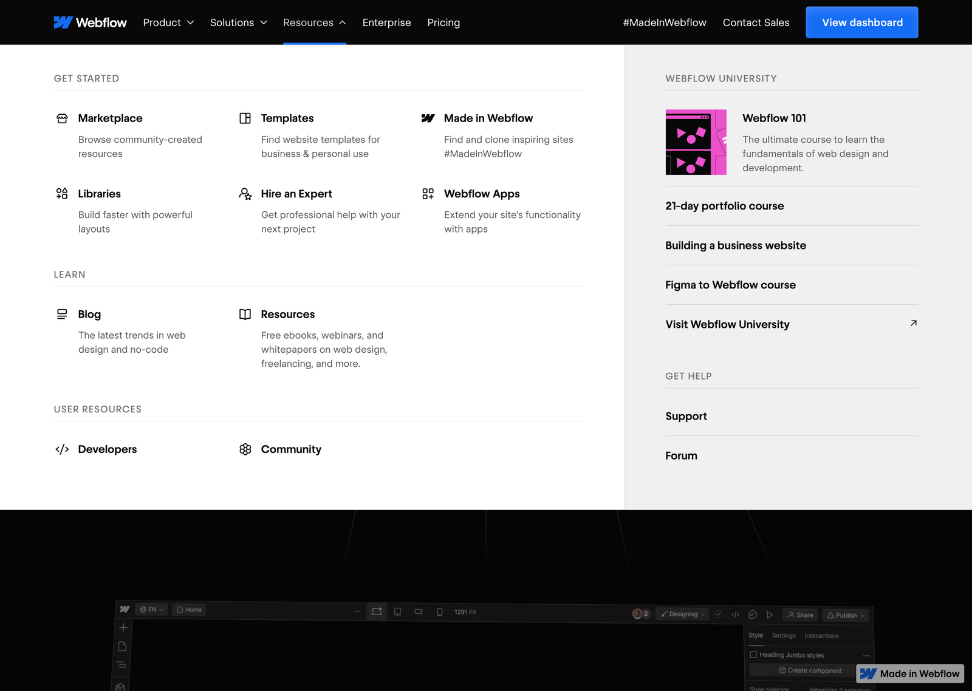Viewport: 972px width, 691px height.
Task: Open the Blog link under Learn
Action: coord(89,314)
